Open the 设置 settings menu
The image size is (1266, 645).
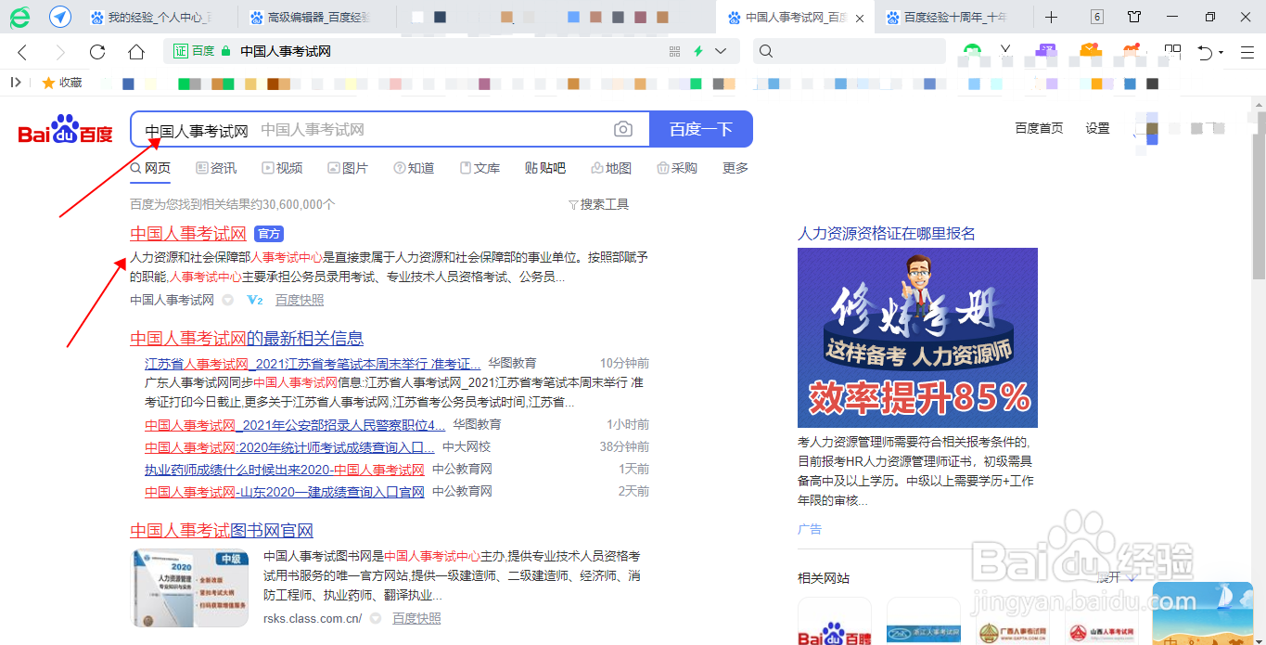point(1097,128)
